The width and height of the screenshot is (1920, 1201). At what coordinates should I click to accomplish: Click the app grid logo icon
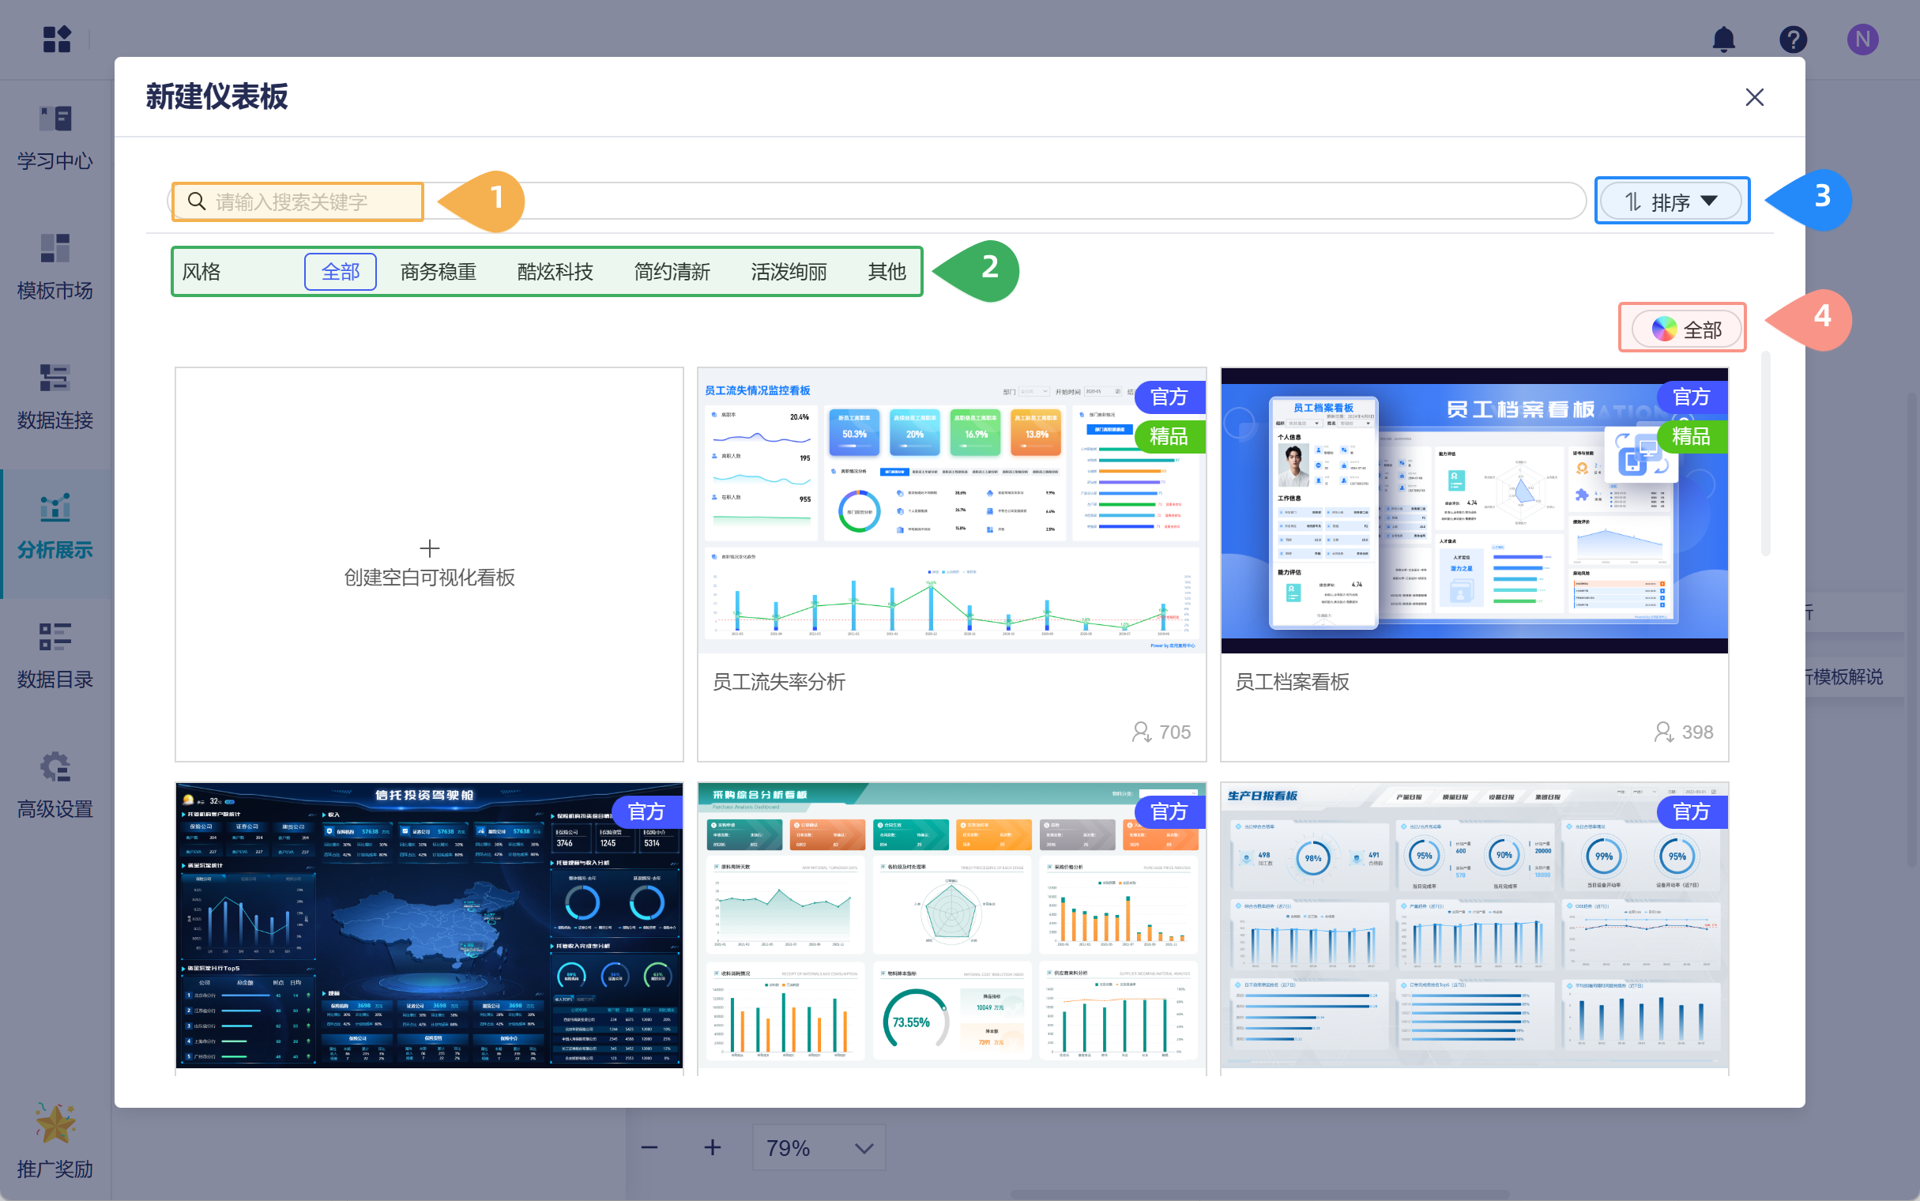point(56,39)
